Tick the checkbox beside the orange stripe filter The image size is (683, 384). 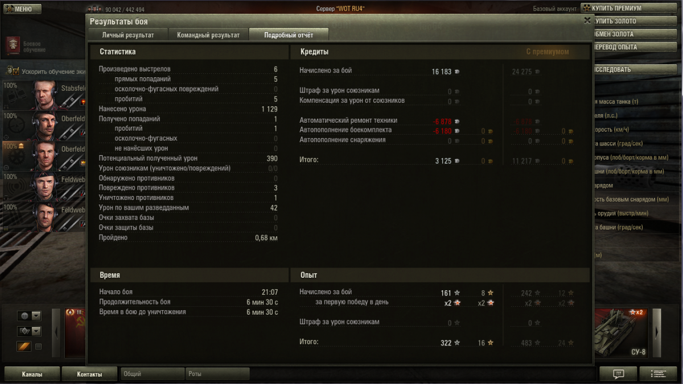[38, 347]
